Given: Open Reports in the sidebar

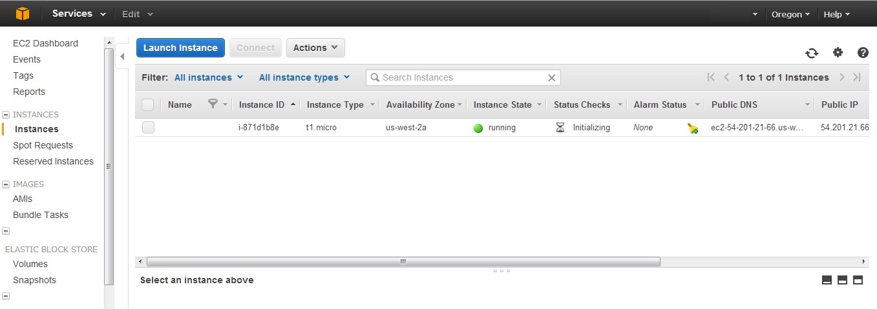Looking at the screenshot, I should pyautogui.click(x=29, y=92).
